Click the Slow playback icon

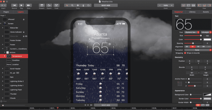coord(28,5)
